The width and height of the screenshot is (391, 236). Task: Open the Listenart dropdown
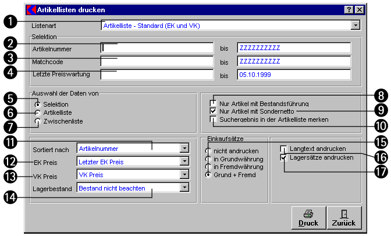coord(355,26)
